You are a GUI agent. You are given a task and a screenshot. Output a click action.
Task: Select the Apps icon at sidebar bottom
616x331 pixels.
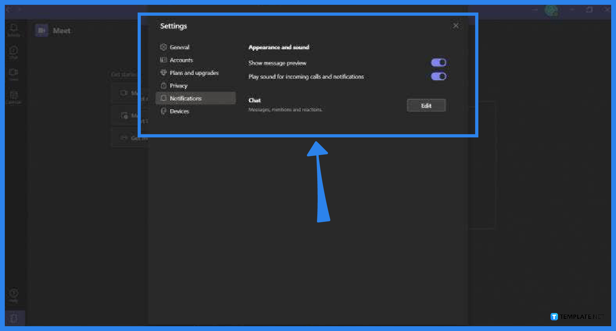coord(13,318)
